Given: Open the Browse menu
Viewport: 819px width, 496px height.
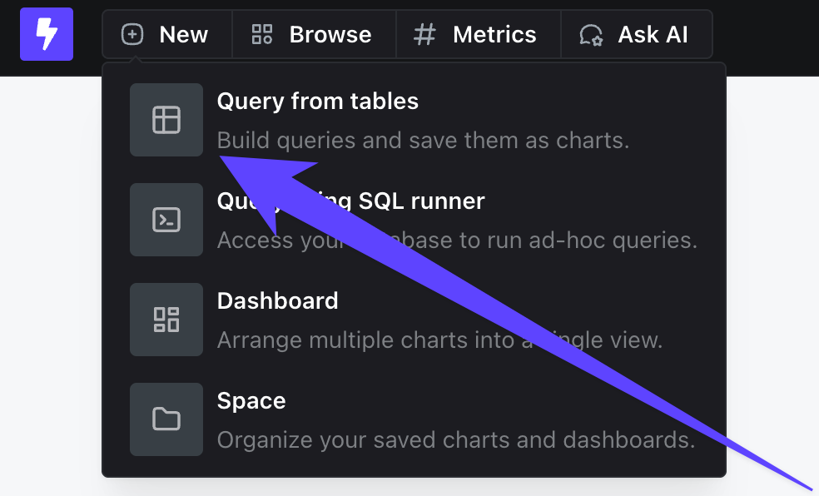Looking at the screenshot, I should pos(314,34).
